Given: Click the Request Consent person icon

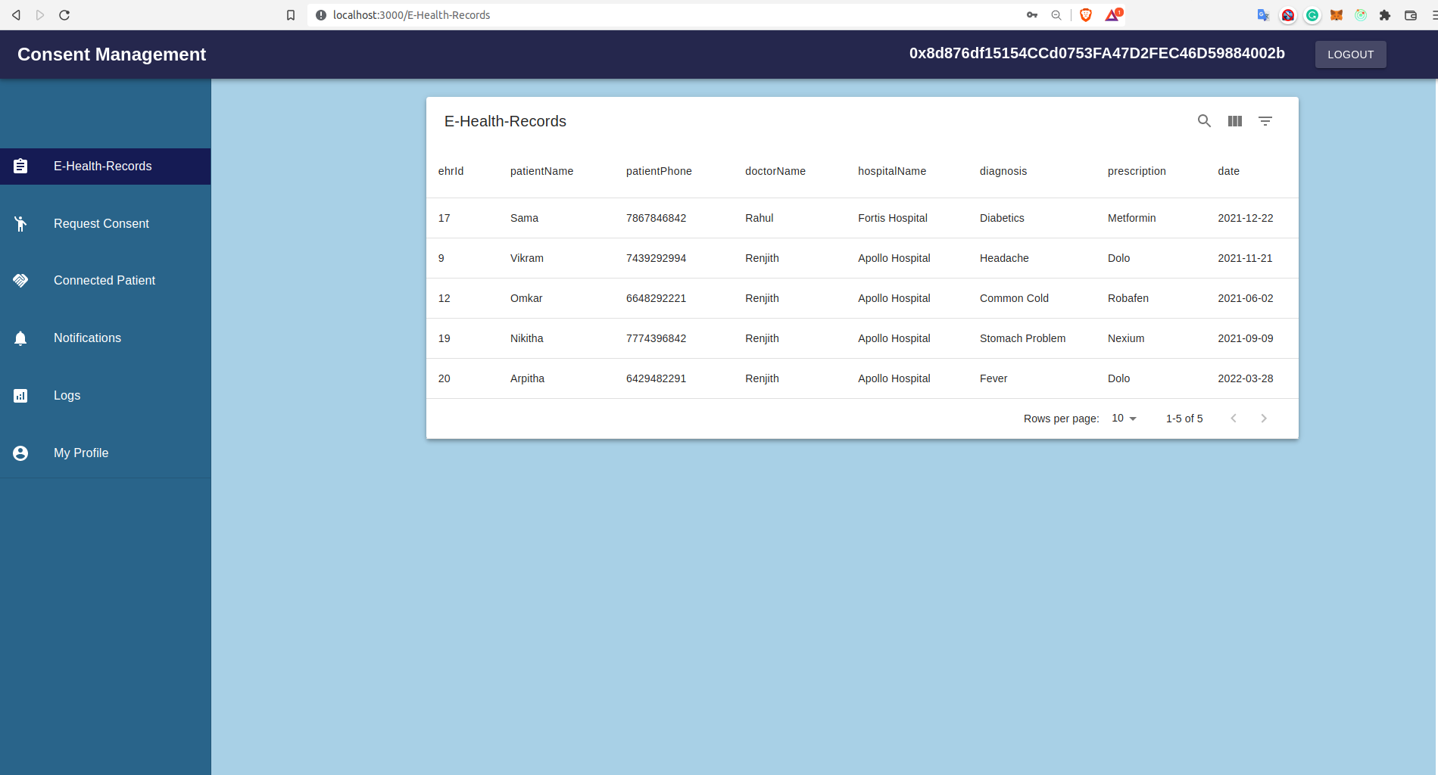Looking at the screenshot, I should 20,223.
